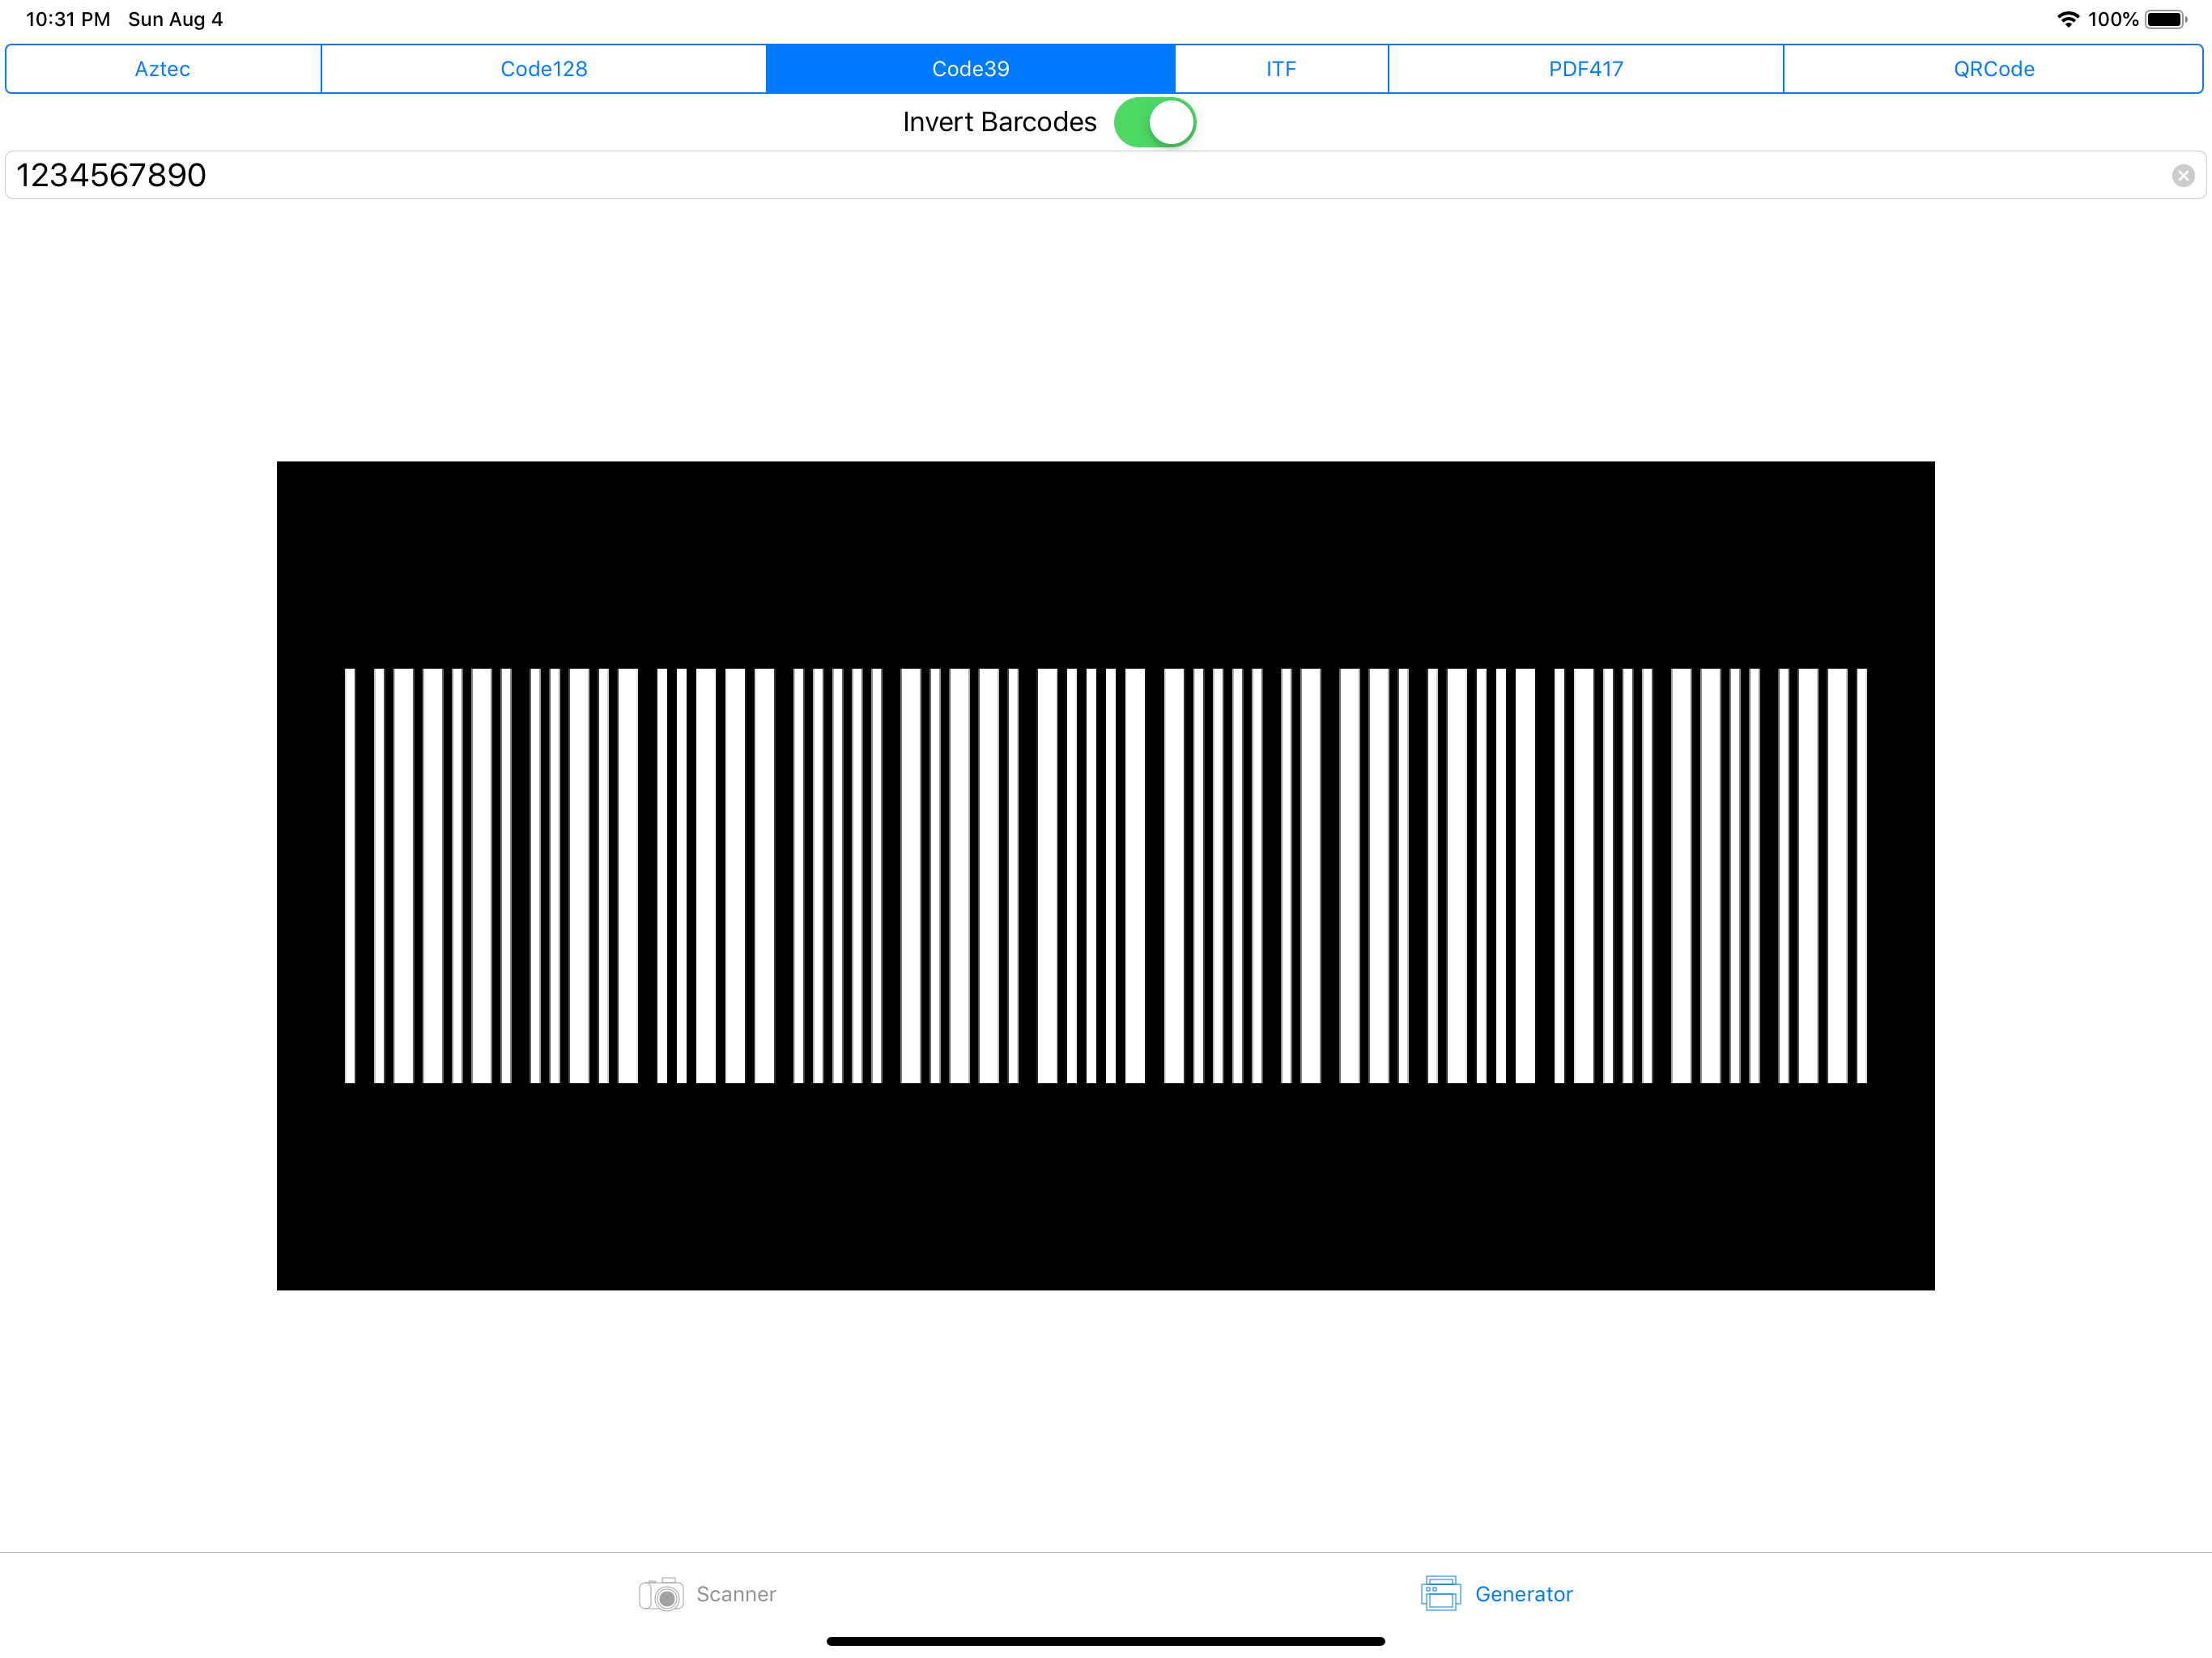Tap the Scanner camera icon
Viewport: 2212px width, 1658px height.
coord(661,1594)
